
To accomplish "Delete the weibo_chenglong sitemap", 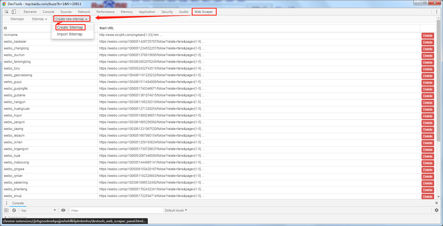I will (x=428, y=49).
